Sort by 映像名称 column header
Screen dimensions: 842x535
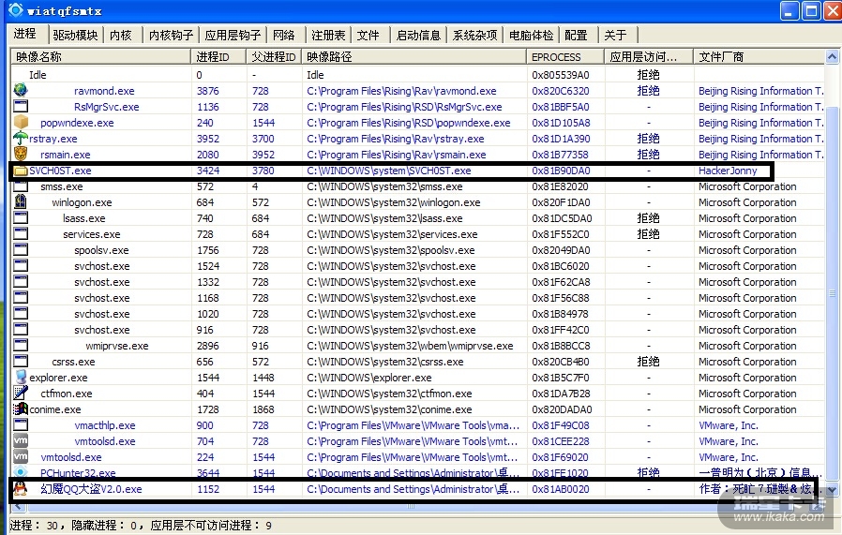tap(101, 57)
